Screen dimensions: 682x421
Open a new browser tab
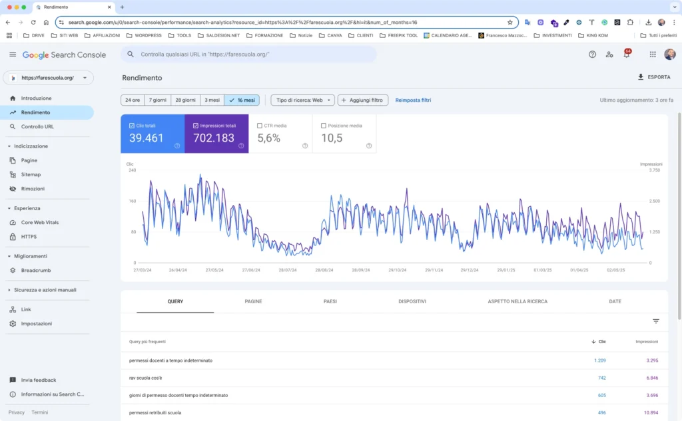tap(123, 7)
